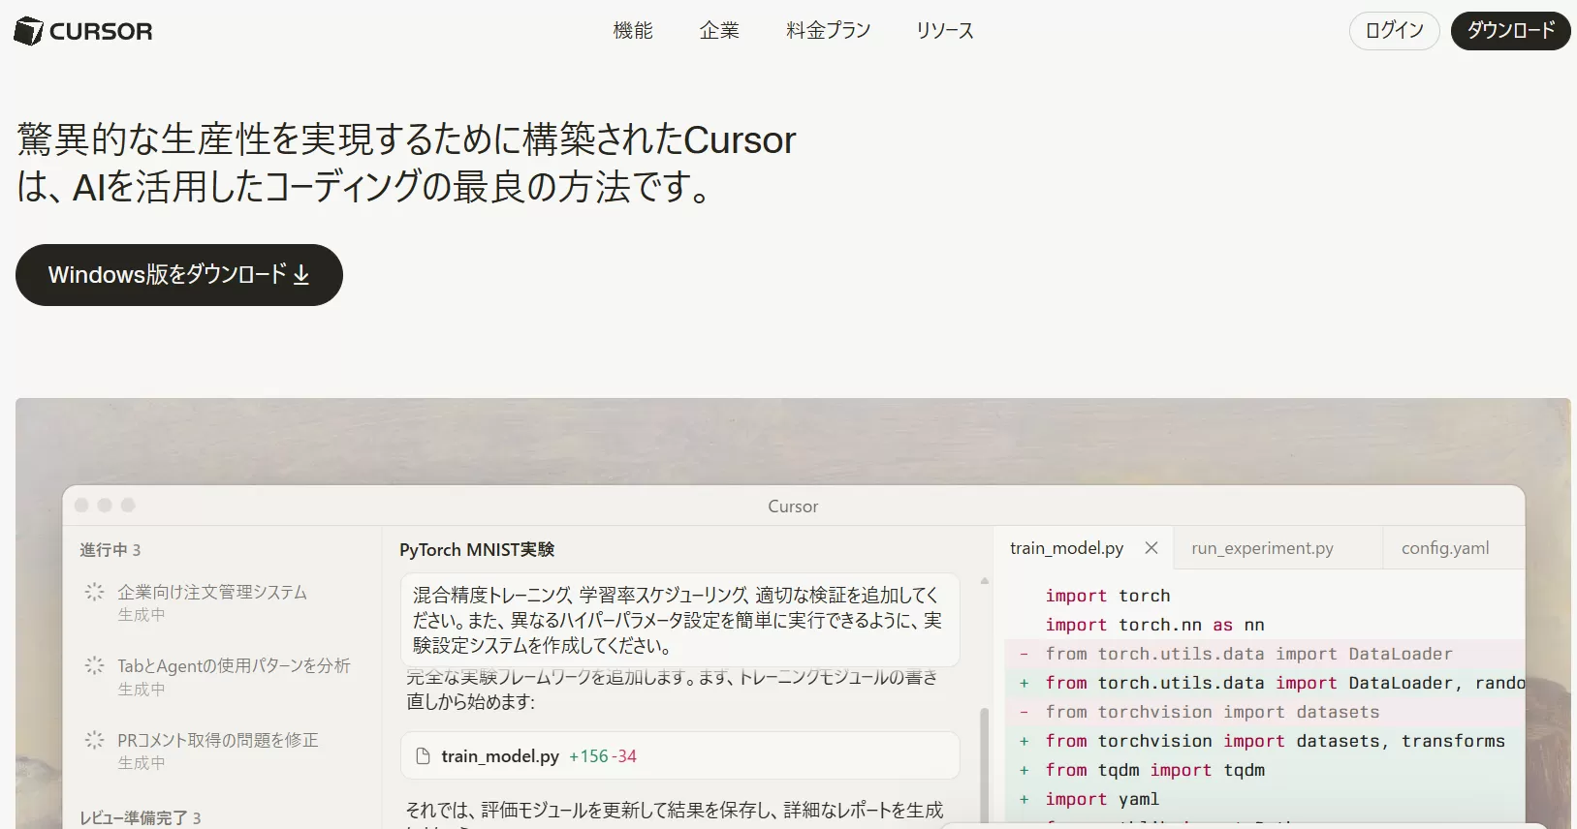Open the 料金プラン page

828,31
